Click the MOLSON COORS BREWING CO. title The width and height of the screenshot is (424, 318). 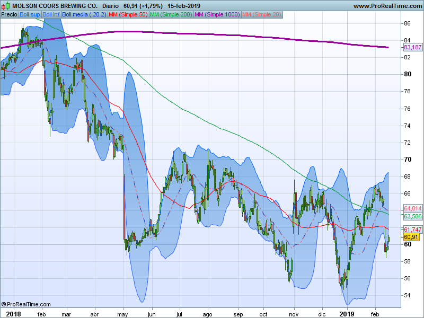(x=55, y=6)
